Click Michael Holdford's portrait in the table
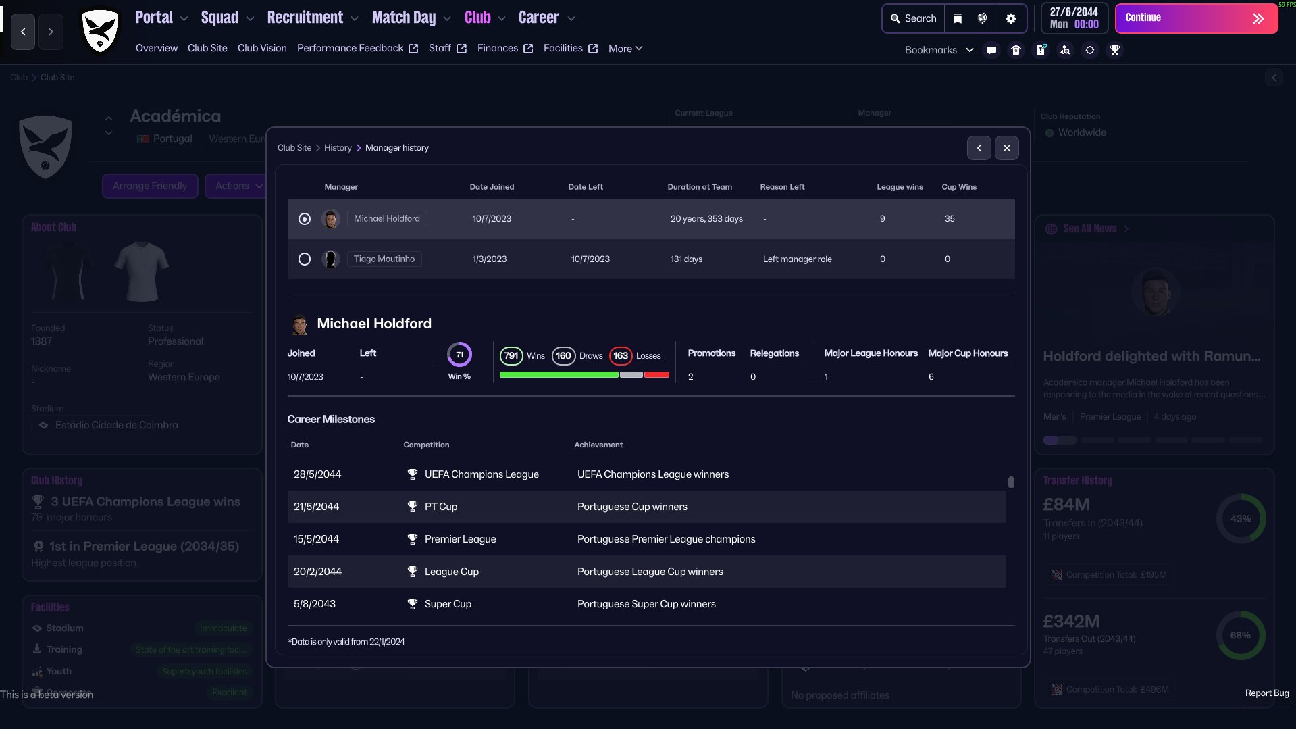 (x=331, y=219)
